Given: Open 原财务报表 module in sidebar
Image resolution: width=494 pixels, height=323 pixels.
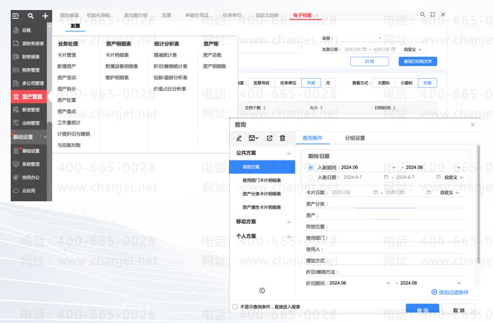Looking at the screenshot, I should [29, 43].
